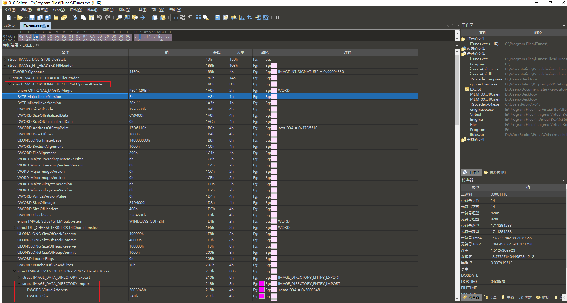
Task: Collapse struct IMAGE_NT_HEADERS NtHeader
Action: pyautogui.click(x=5, y=66)
